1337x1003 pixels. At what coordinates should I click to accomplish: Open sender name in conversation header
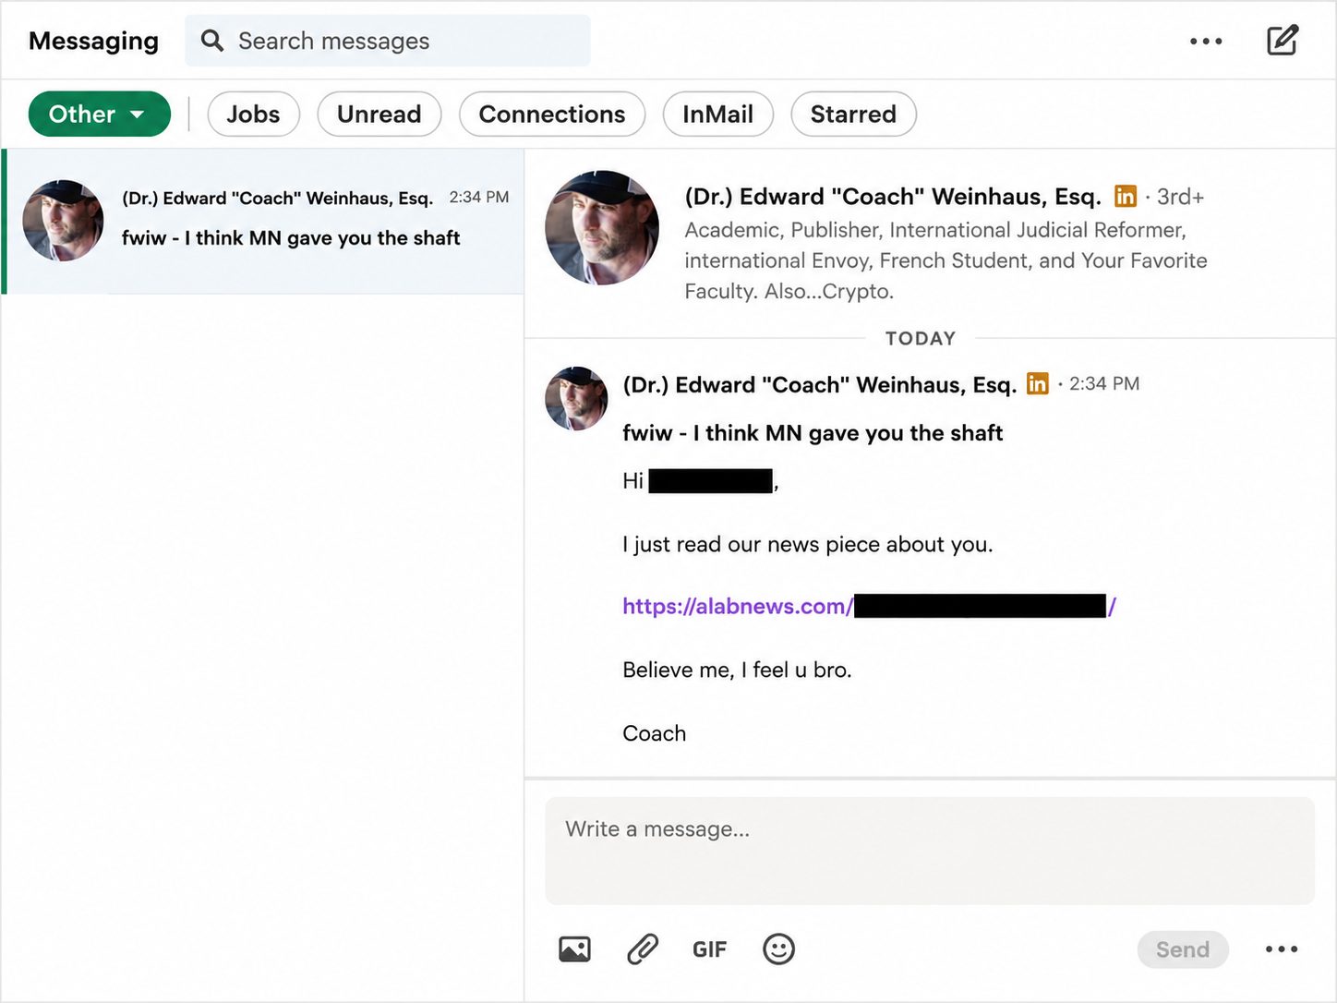click(893, 197)
